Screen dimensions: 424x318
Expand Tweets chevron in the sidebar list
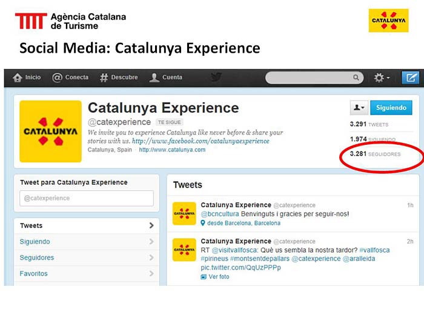point(151,225)
